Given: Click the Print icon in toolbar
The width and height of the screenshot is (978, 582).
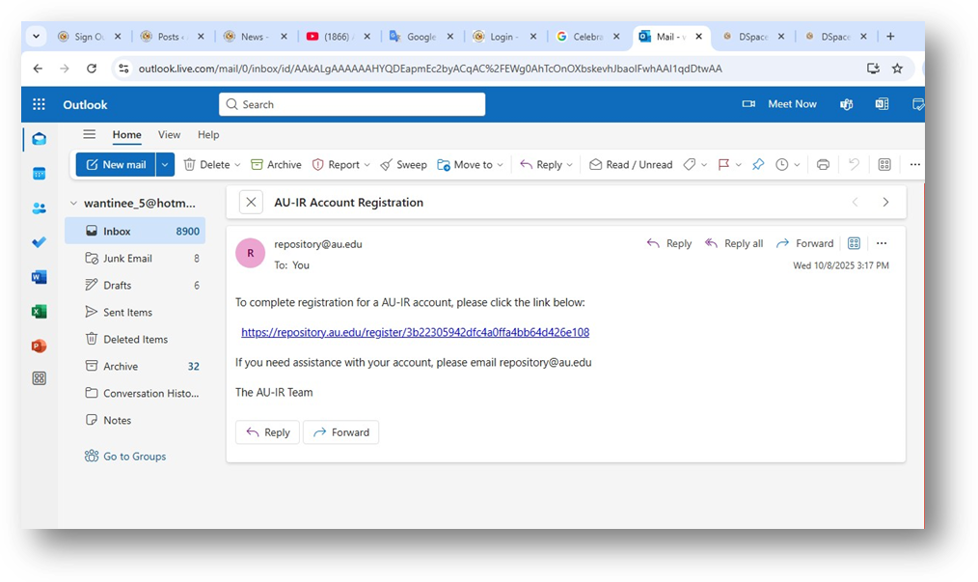Looking at the screenshot, I should click(823, 165).
